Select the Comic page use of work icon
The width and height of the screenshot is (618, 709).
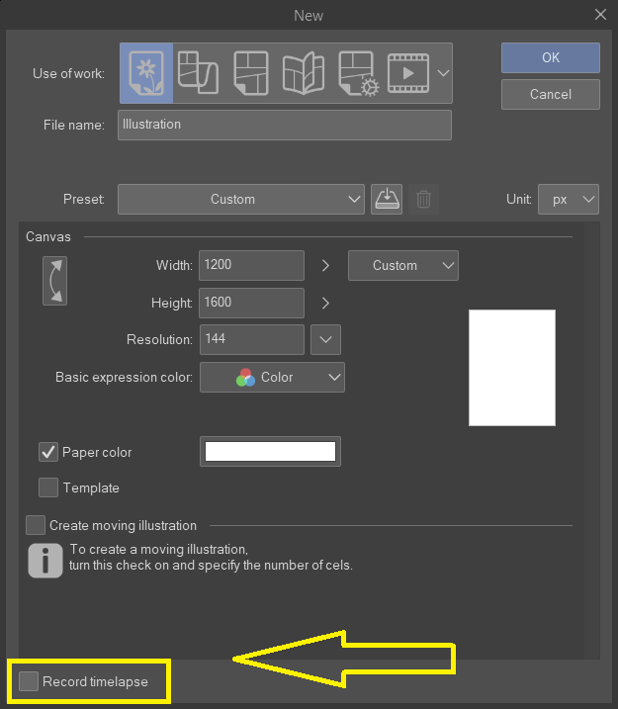click(x=251, y=73)
